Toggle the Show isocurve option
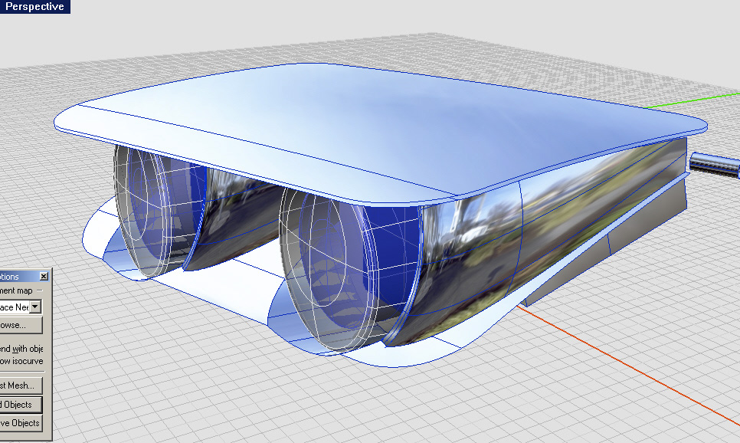Viewport: 740px width, 443px height. (23, 361)
